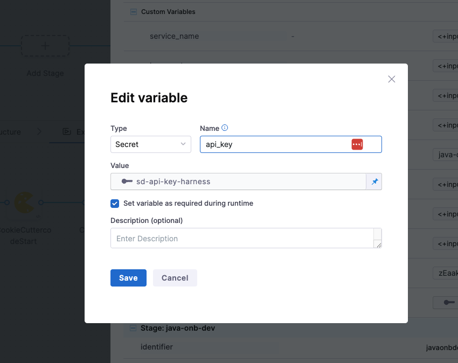
Task: Click the plus icon inside Add Stage box
Action: [45, 46]
